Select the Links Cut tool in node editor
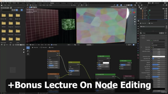168x94 pixels. click(x=28, y=54)
